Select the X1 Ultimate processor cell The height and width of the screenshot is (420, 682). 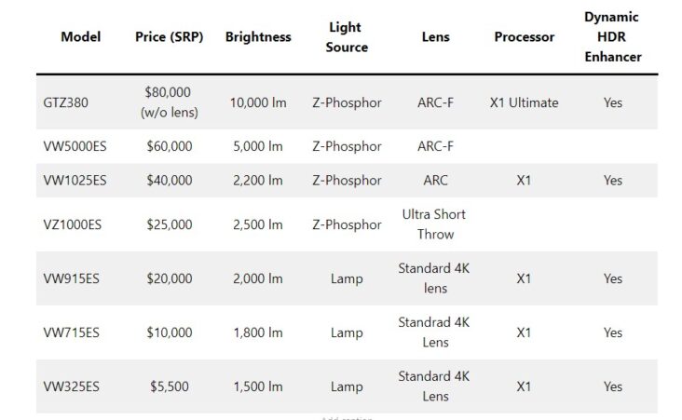point(524,102)
